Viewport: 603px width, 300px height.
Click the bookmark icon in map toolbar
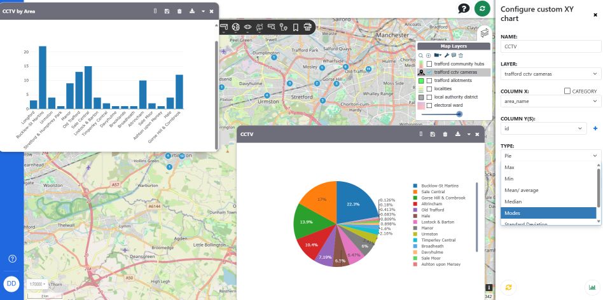[x=296, y=27]
